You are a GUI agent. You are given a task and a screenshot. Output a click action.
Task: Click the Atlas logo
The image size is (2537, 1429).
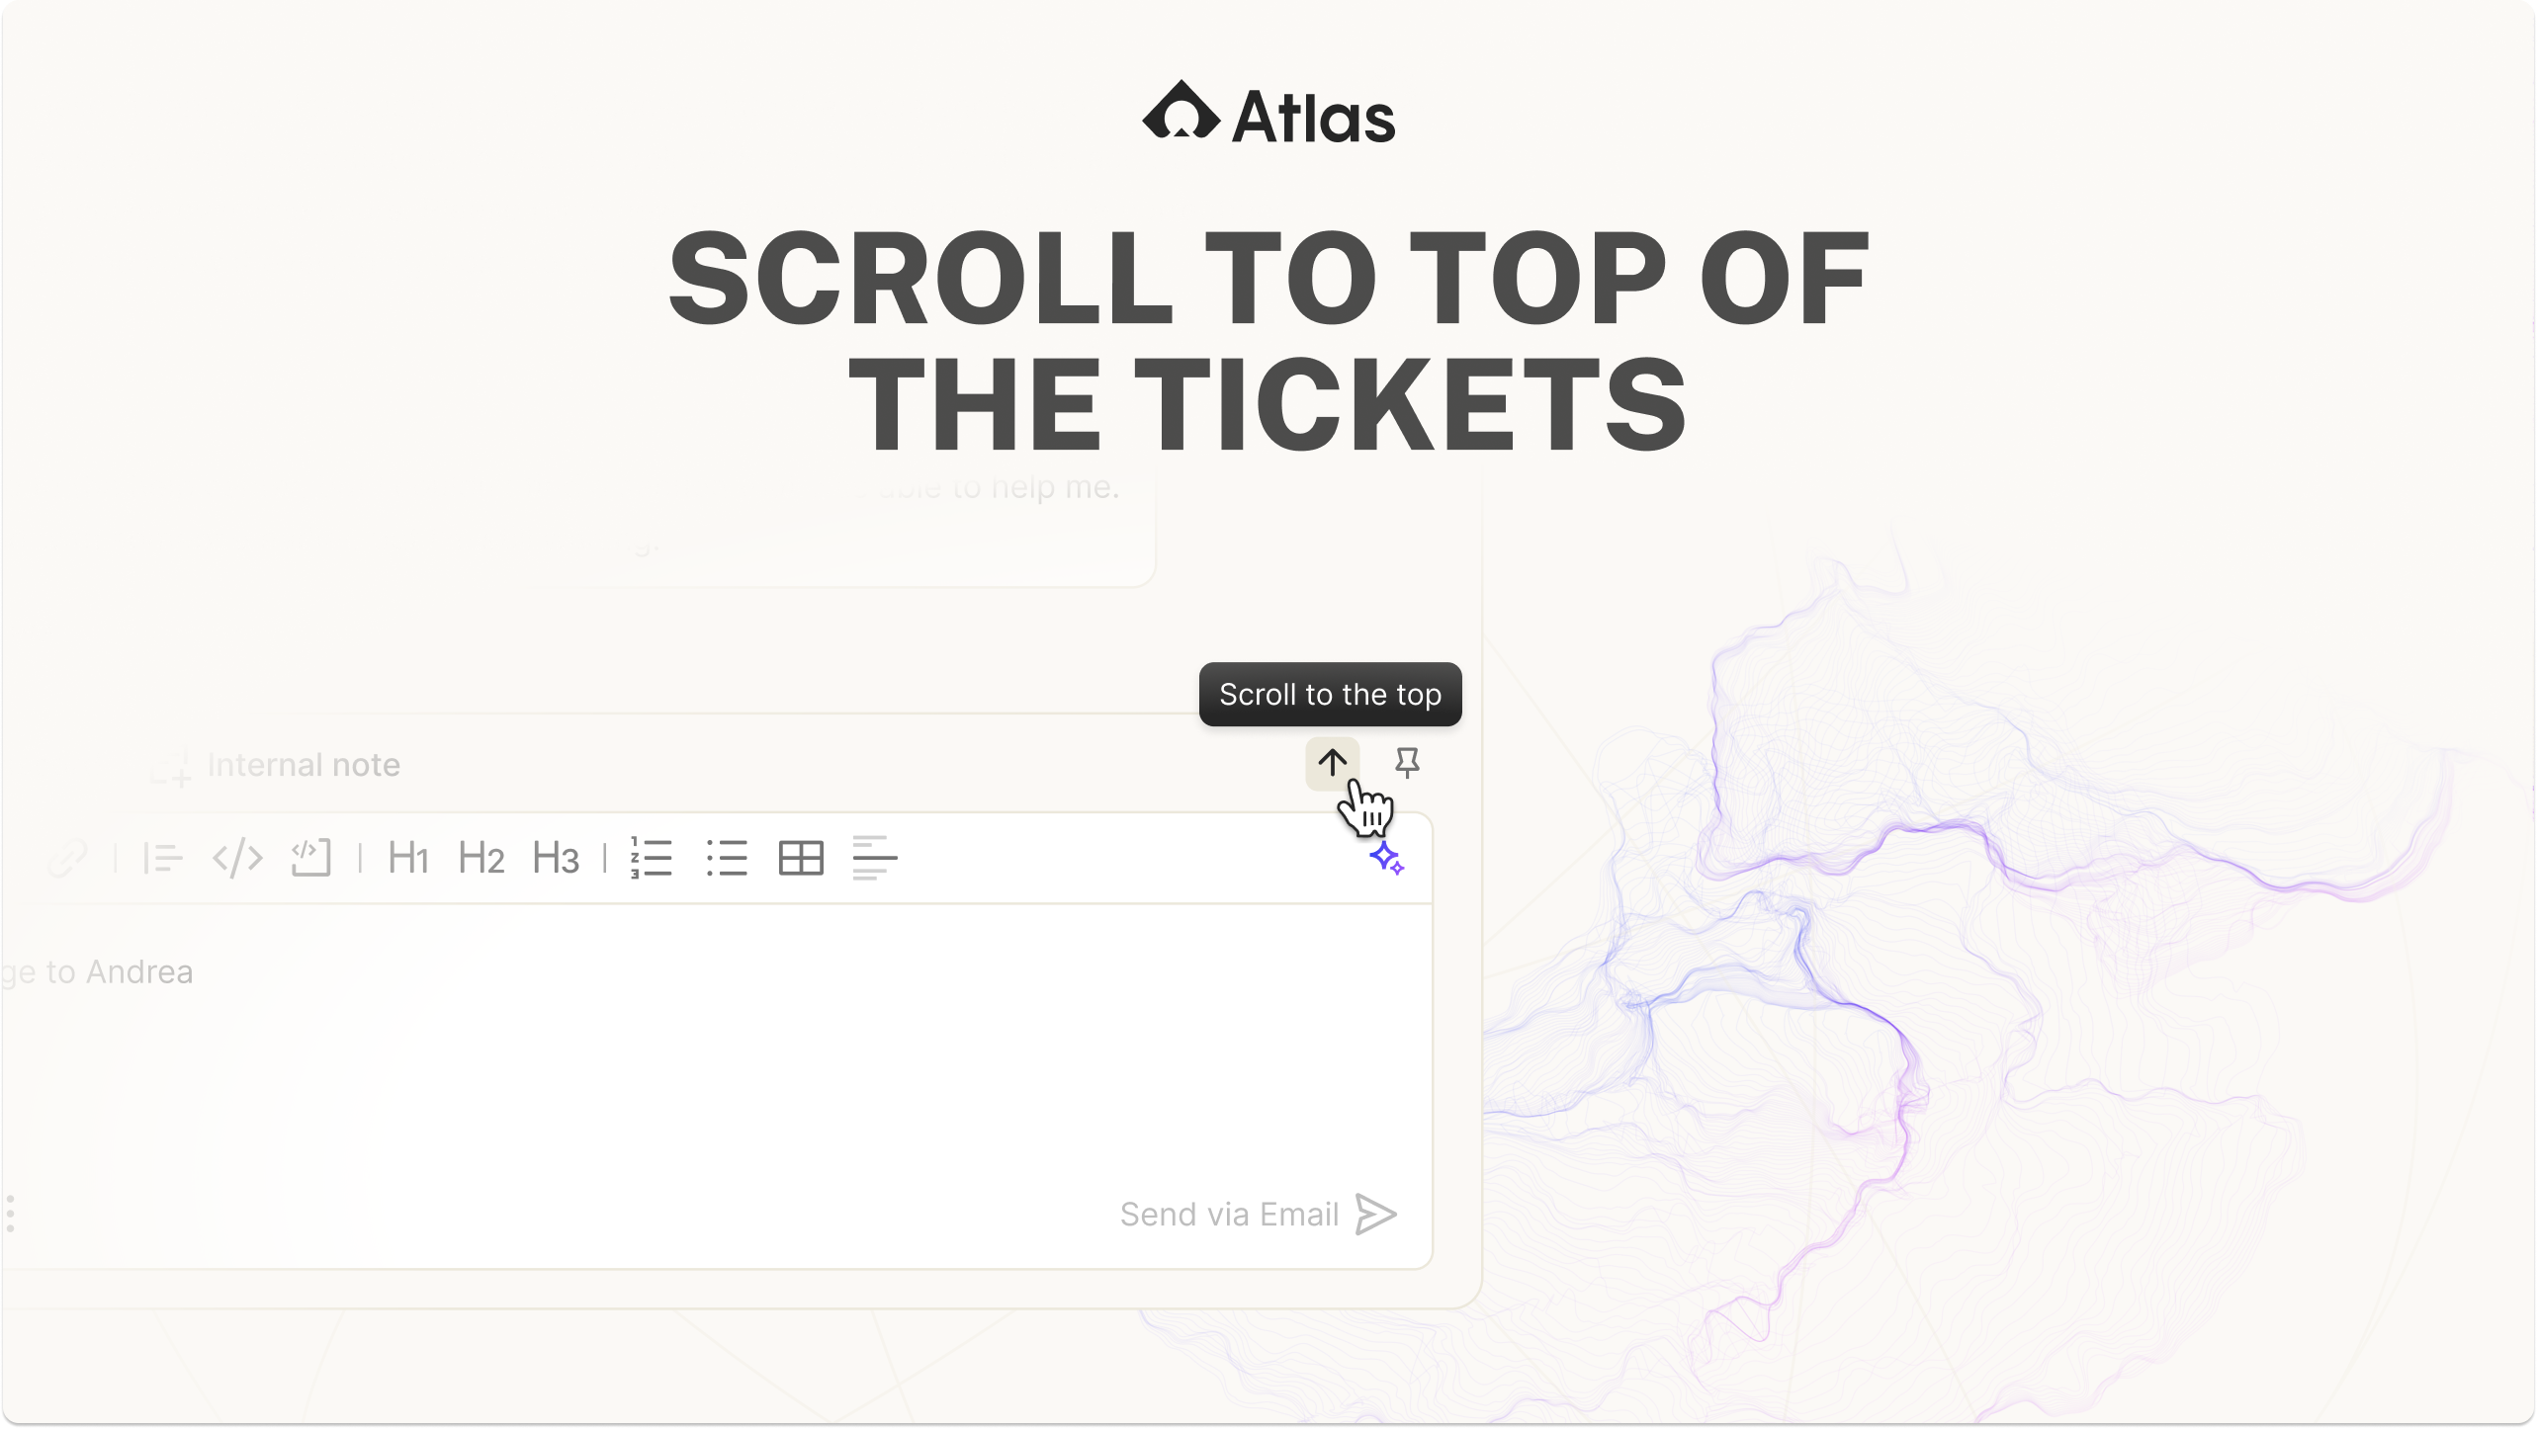pyautogui.click(x=1268, y=115)
